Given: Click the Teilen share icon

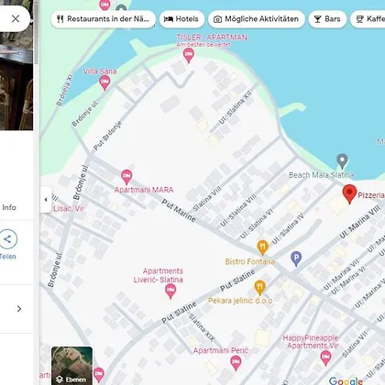Looking at the screenshot, I should [x=7, y=239].
